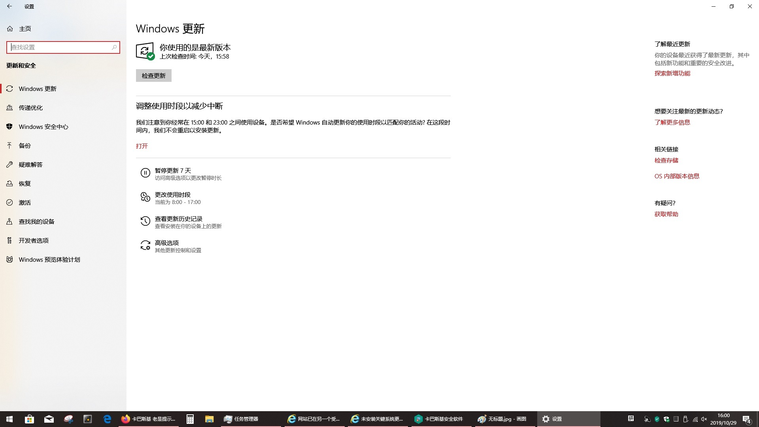Click Windows Security tray icon
This screenshot has height=427, width=759.
[666, 419]
